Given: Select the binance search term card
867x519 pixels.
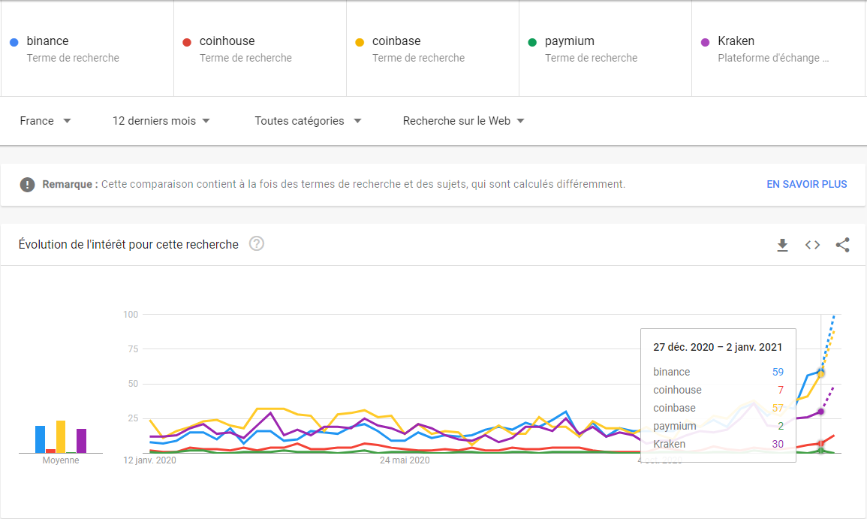Looking at the screenshot, I should (87, 48).
